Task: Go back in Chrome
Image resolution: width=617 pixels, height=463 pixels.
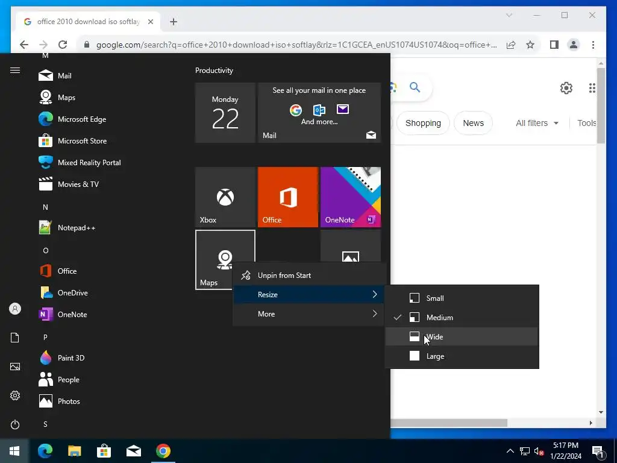Action: click(x=24, y=45)
